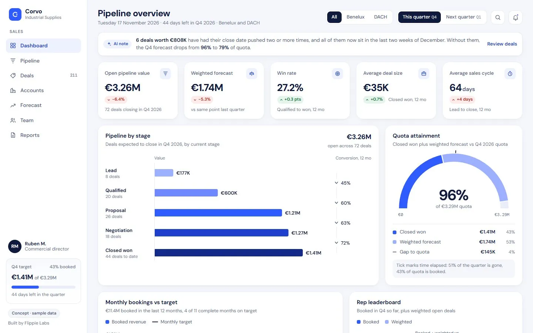Navigate to Accounts

pos(43,90)
